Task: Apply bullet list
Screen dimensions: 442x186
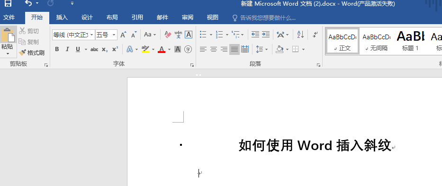Action: [x=203, y=35]
